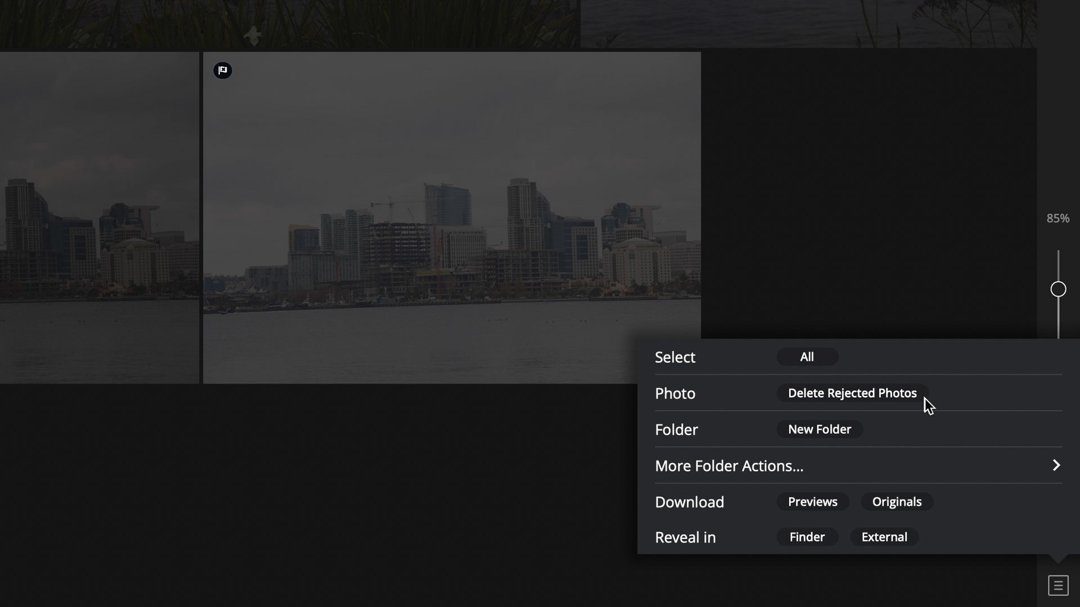Open More Folder Actions… entry

click(858, 465)
